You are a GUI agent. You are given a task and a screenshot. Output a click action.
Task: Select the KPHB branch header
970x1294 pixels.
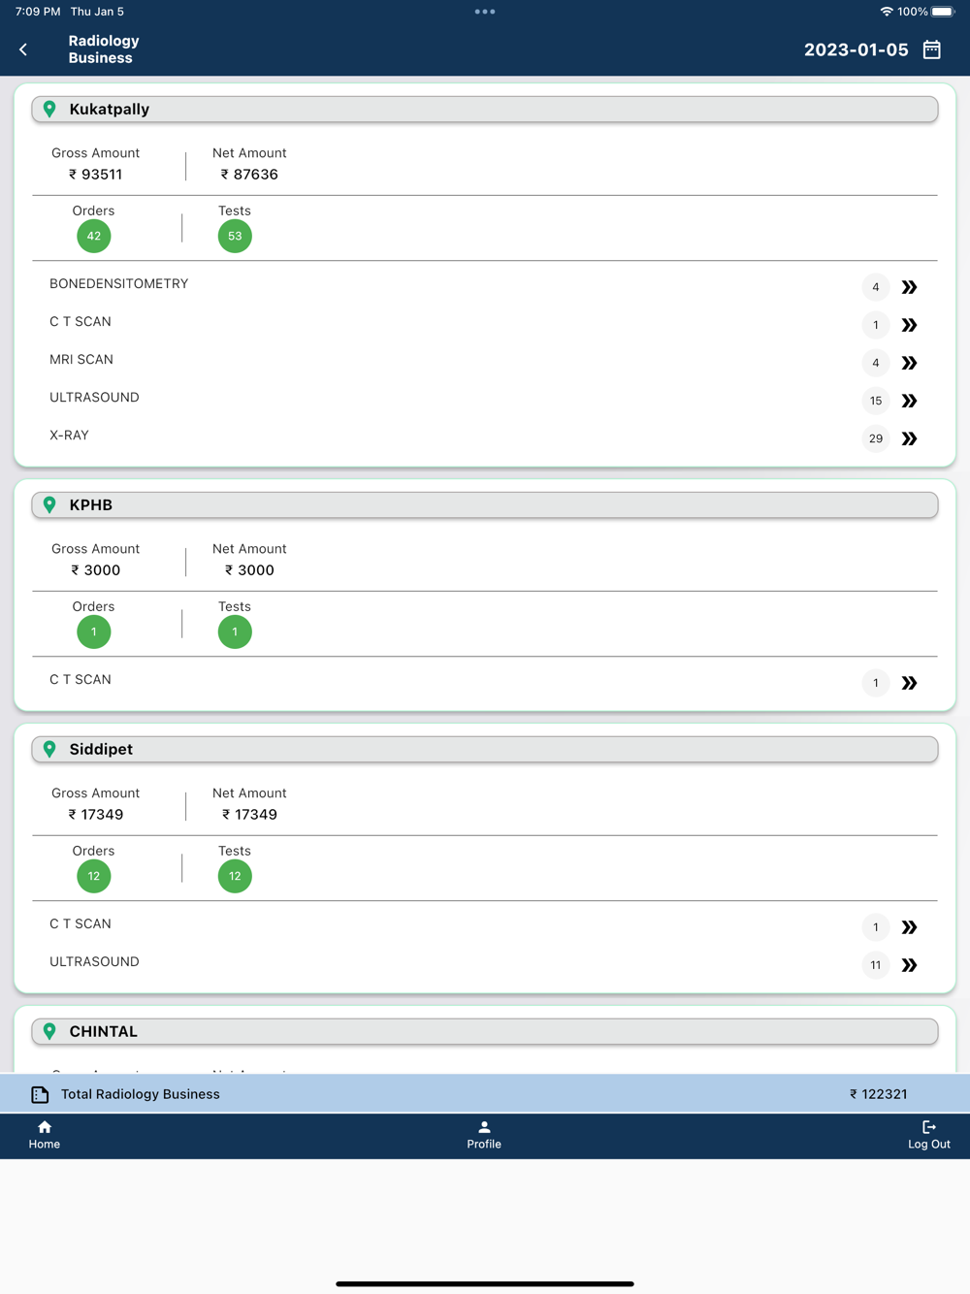[485, 505]
